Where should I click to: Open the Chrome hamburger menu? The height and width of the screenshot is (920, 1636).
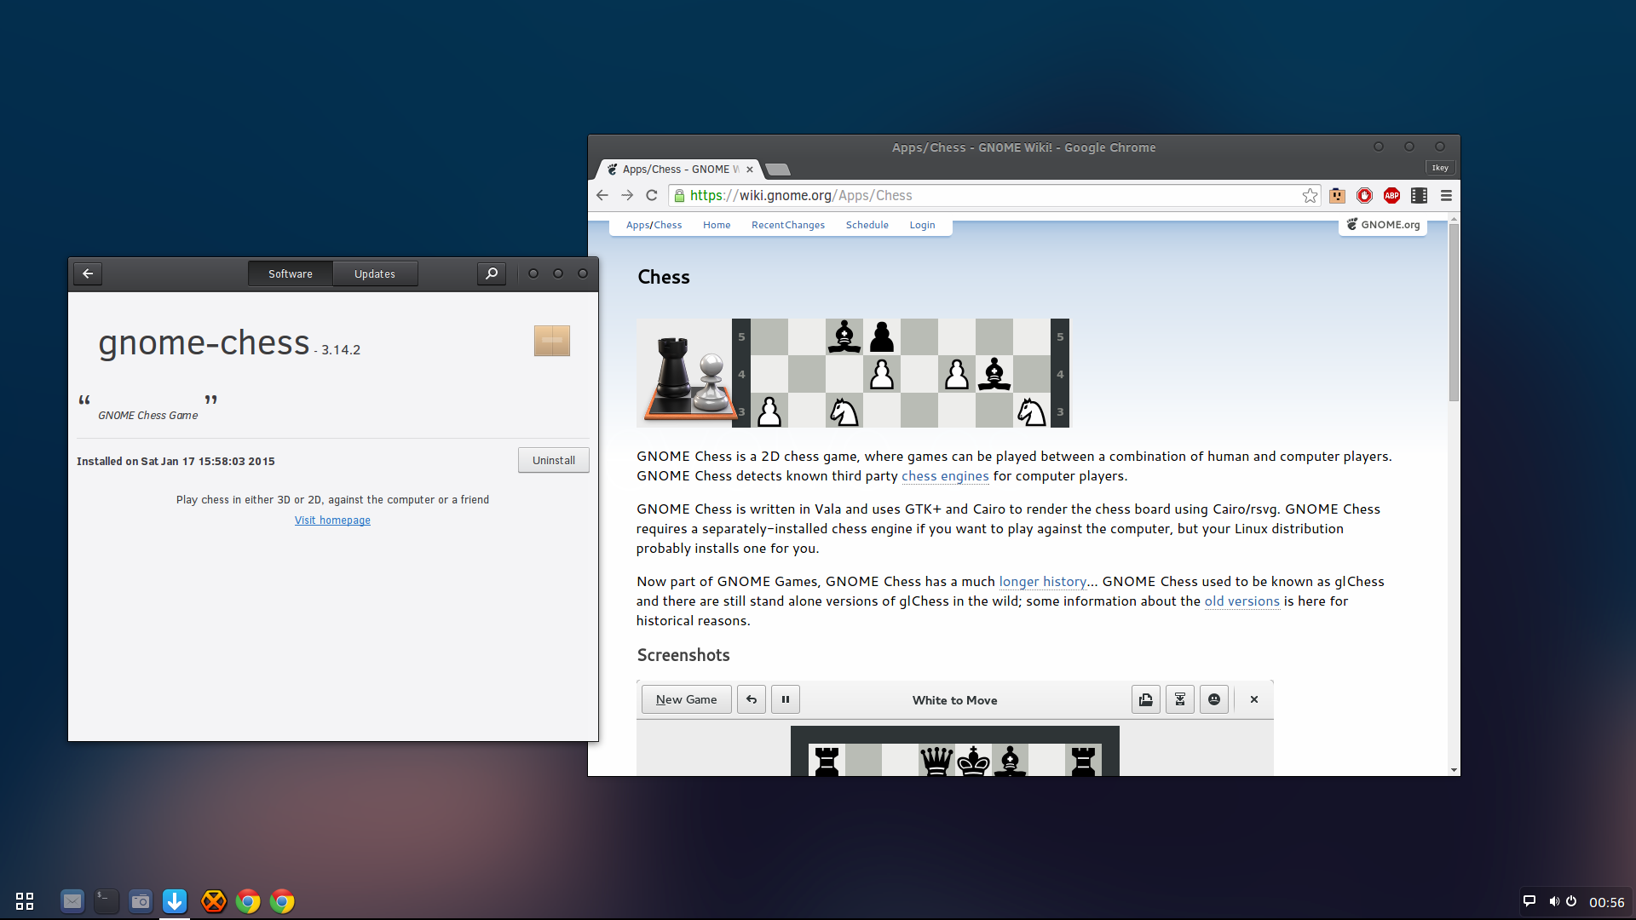(x=1446, y=196)
